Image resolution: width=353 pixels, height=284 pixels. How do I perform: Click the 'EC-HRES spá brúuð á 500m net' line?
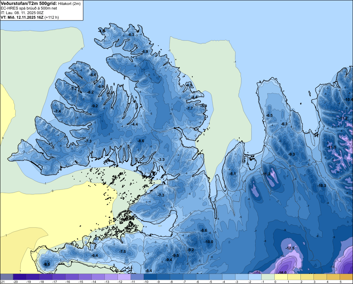(29, 8)
